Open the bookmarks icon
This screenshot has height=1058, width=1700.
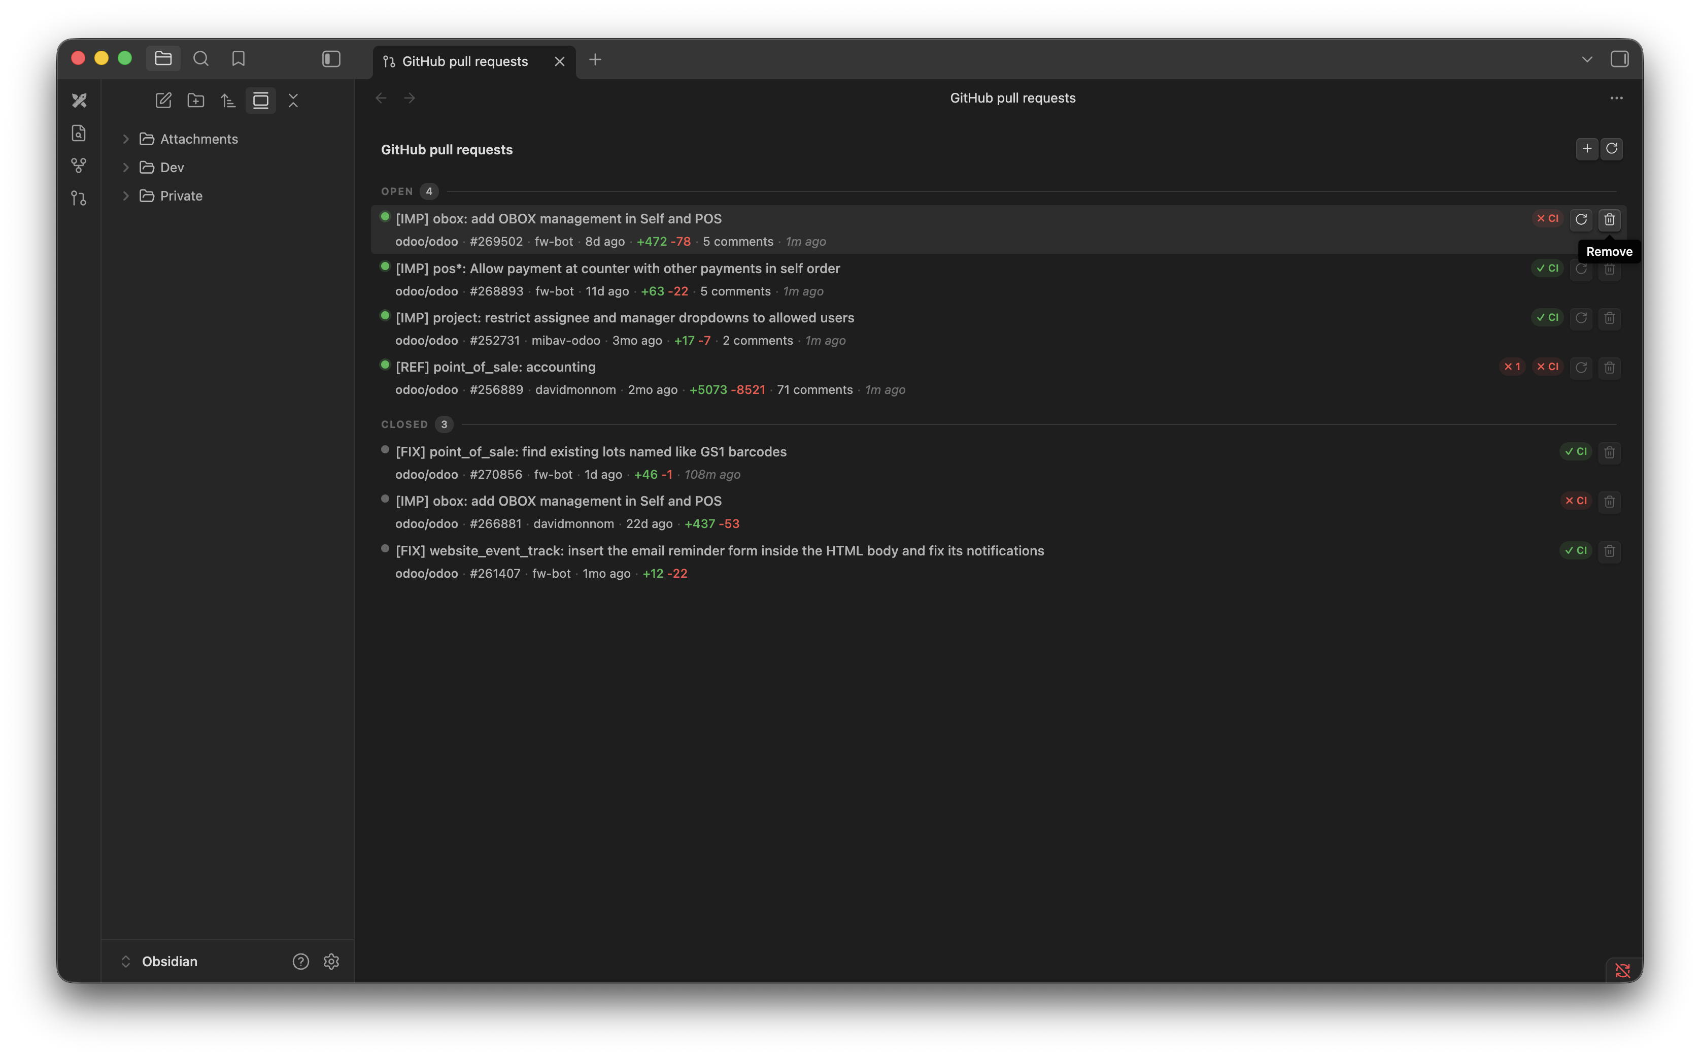239,59
